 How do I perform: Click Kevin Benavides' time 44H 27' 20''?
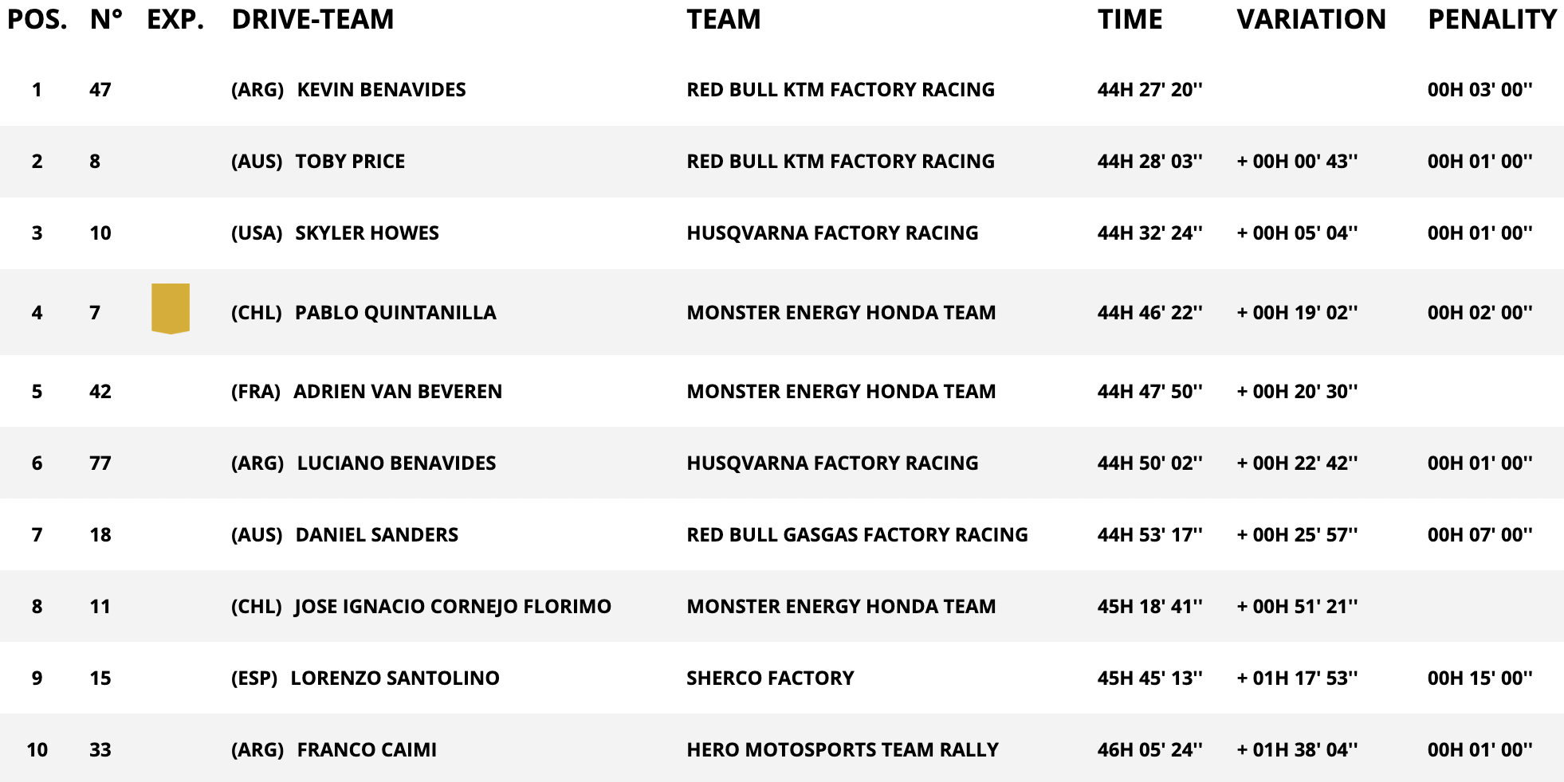[1149, 90]
